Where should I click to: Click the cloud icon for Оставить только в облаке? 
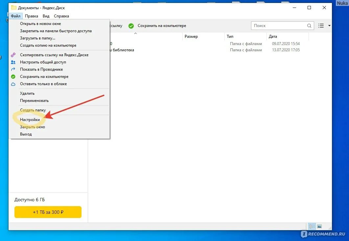[x=13, y=84]
